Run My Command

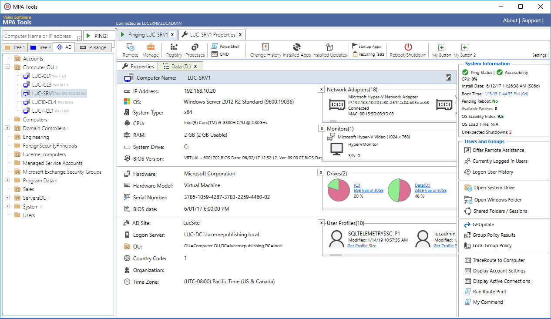(x=483, y=302)
